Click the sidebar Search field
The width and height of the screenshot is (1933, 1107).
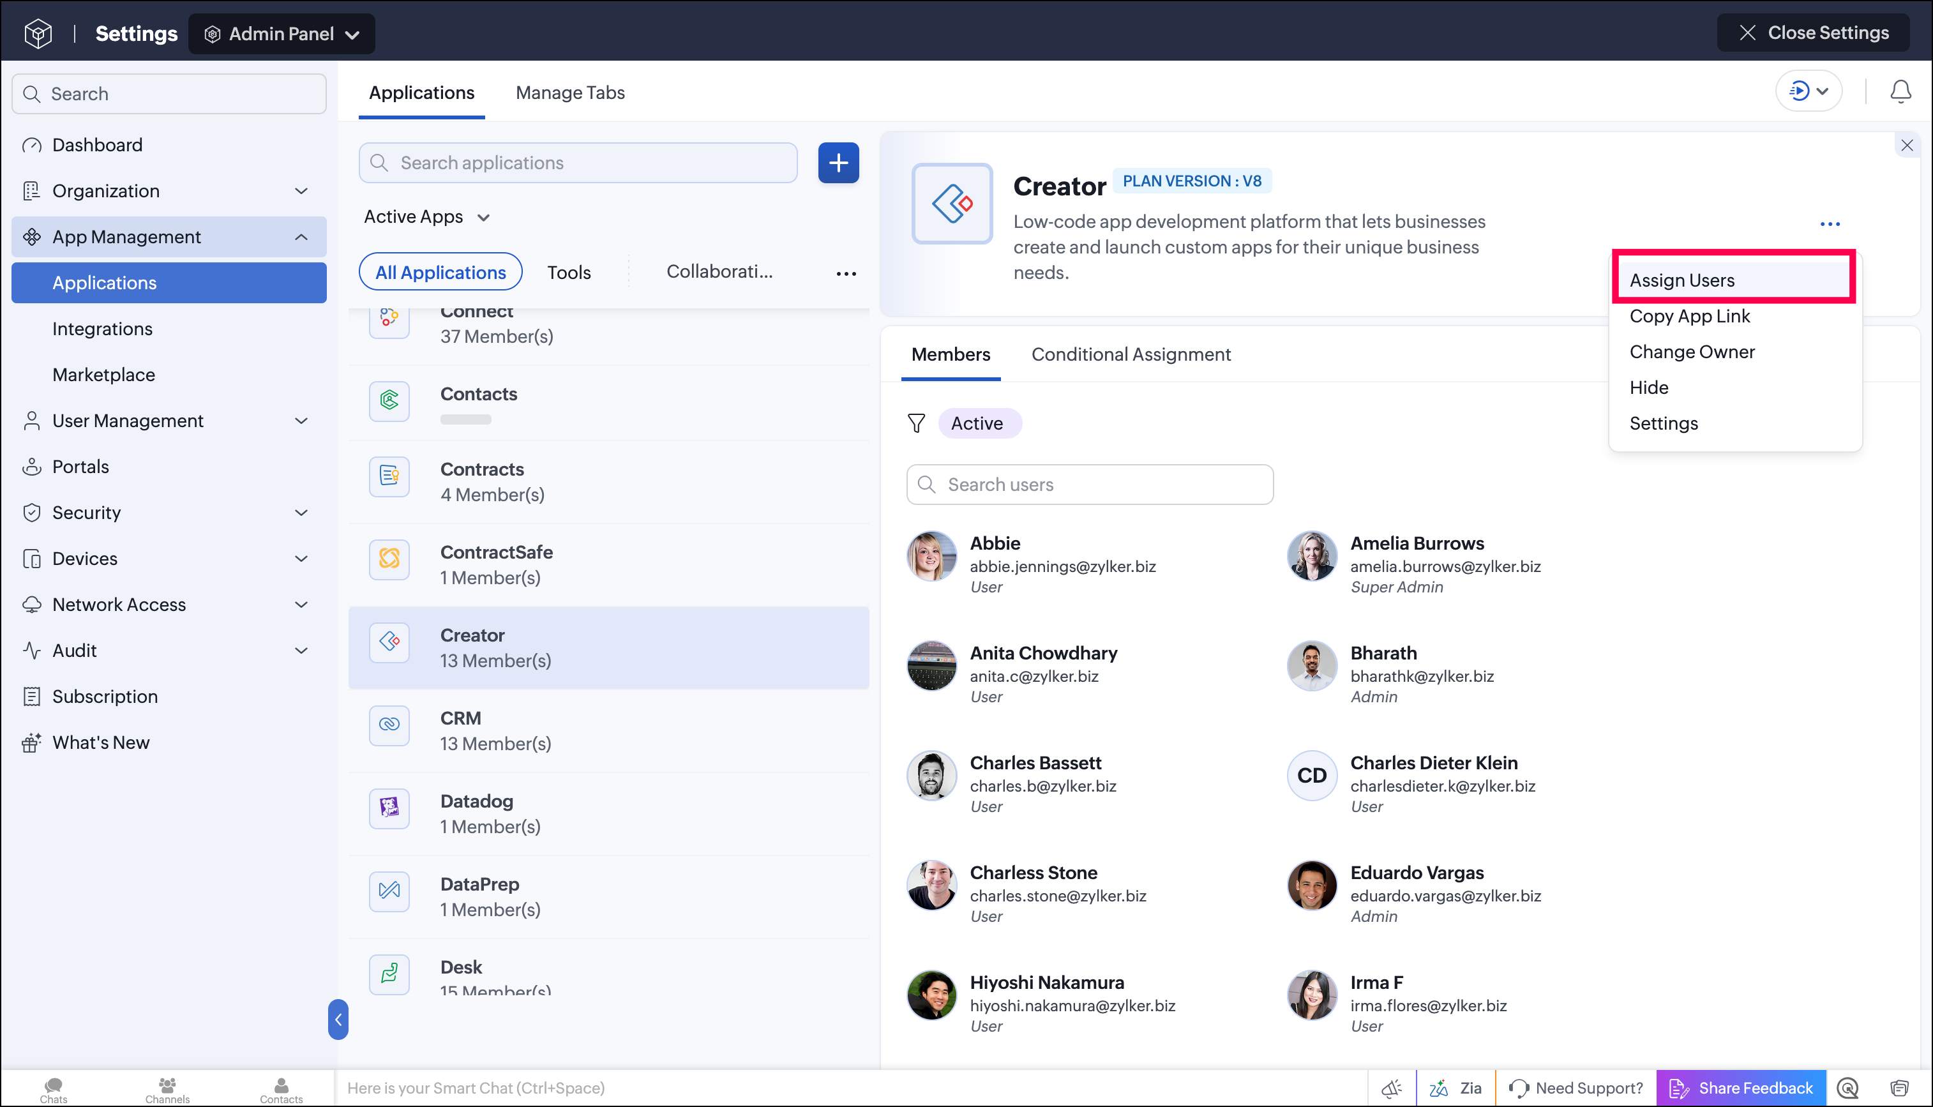tap(169, 93)
